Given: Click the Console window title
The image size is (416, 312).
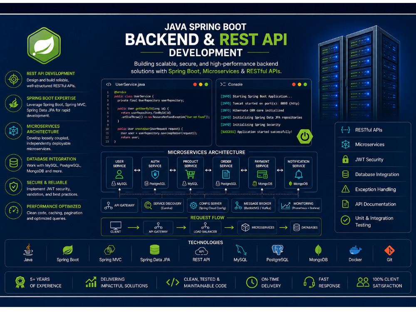Looking at the screenshot, I should pyautogui.click(x=235, y=84).
